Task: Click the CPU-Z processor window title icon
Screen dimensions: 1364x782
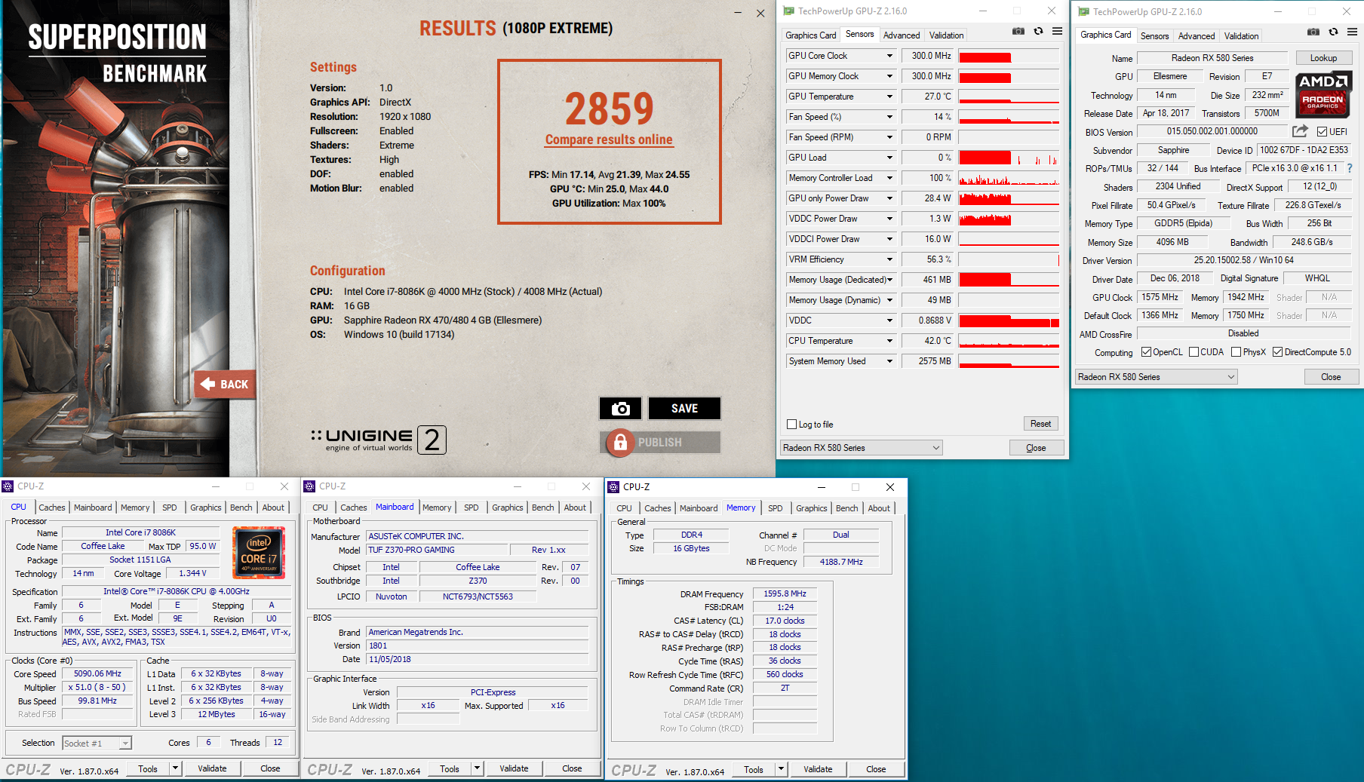Action: pos(8,486)
